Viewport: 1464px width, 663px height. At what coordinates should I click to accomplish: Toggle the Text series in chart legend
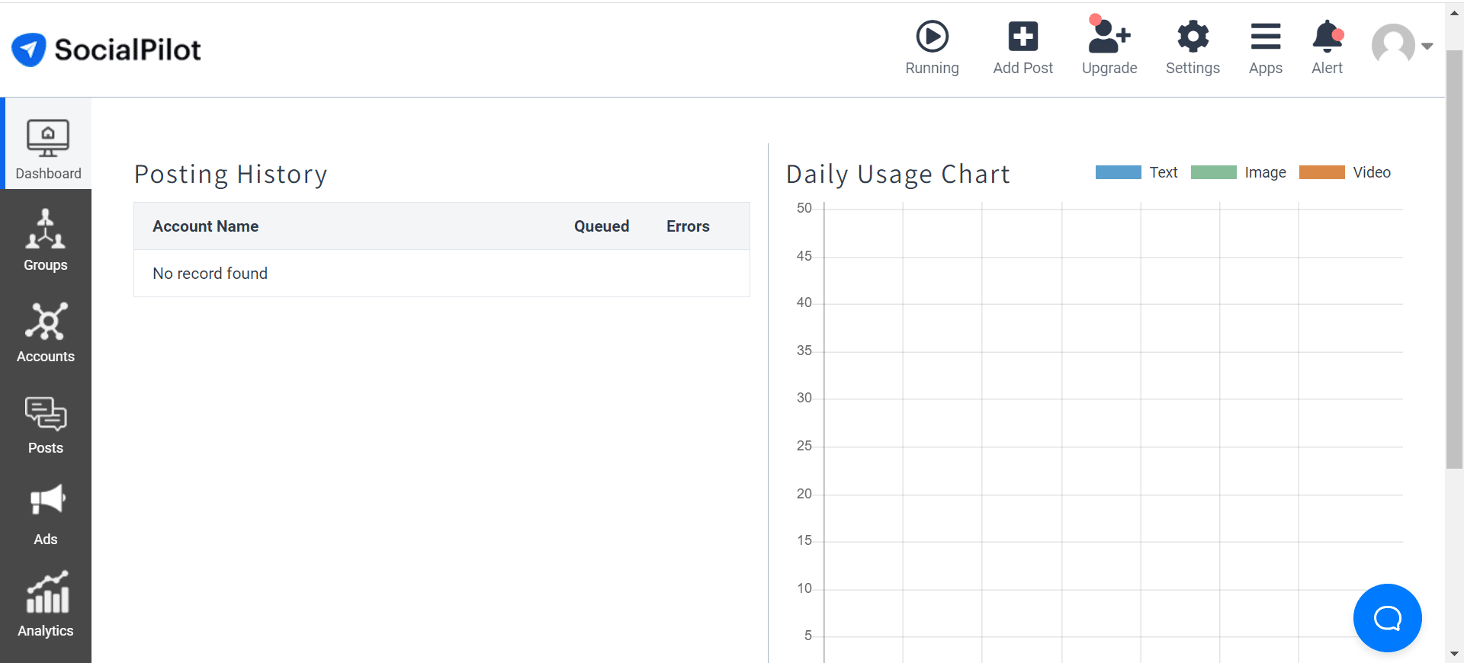pos(1136,172)
